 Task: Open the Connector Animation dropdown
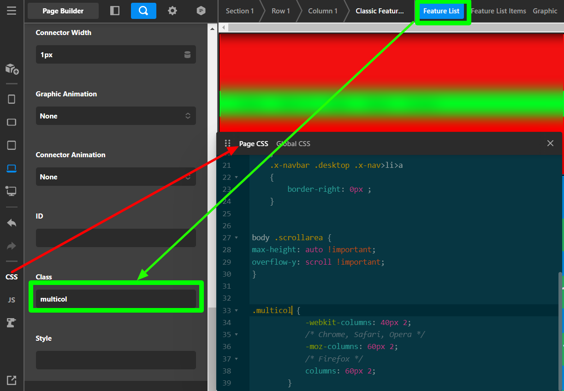click(x=116, y=177)
